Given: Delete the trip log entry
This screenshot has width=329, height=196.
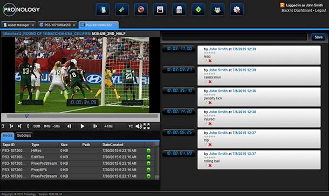Looking at the screenshot, I should tap(210, 145).
